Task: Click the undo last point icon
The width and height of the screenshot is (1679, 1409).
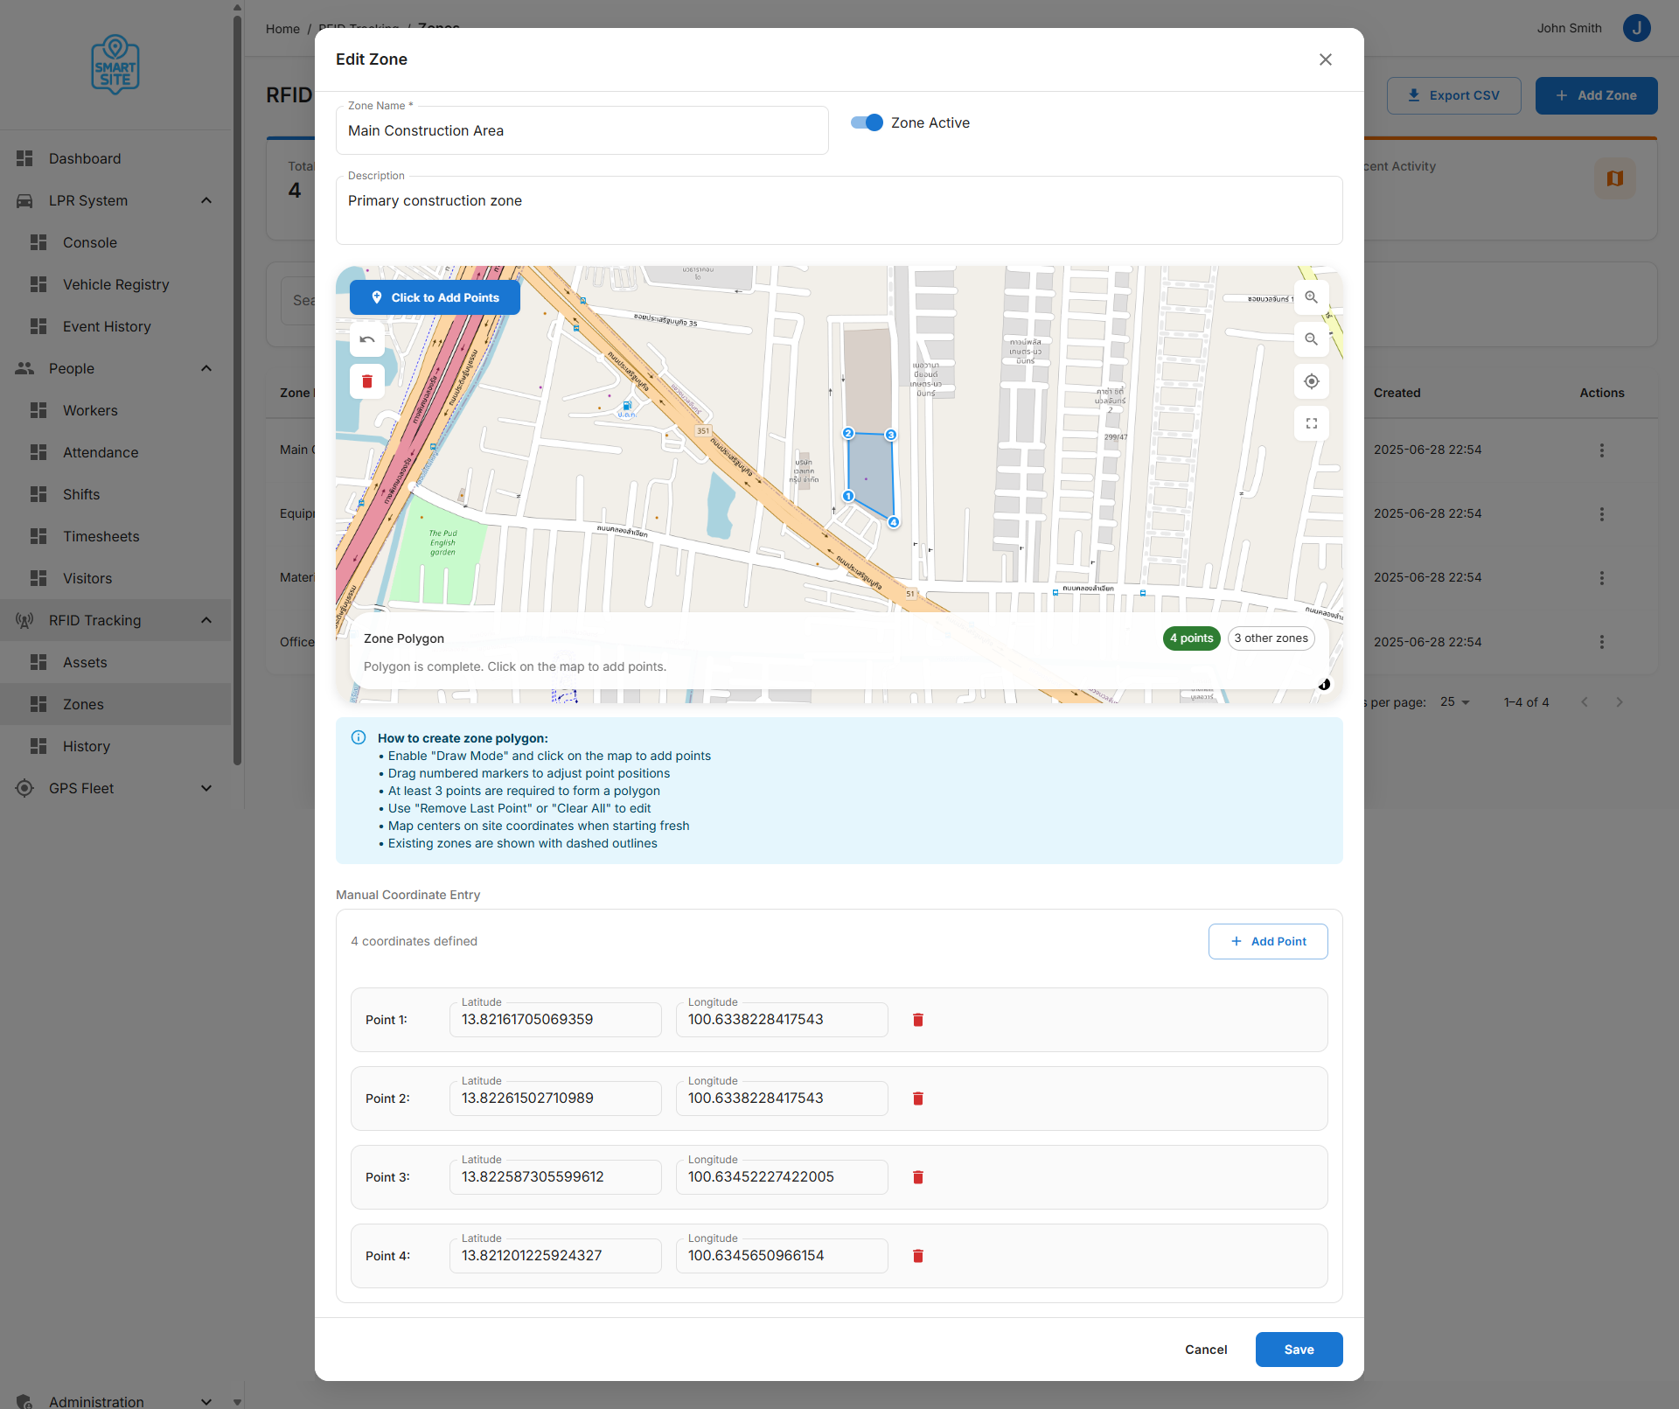Action: tap(367, 339)
